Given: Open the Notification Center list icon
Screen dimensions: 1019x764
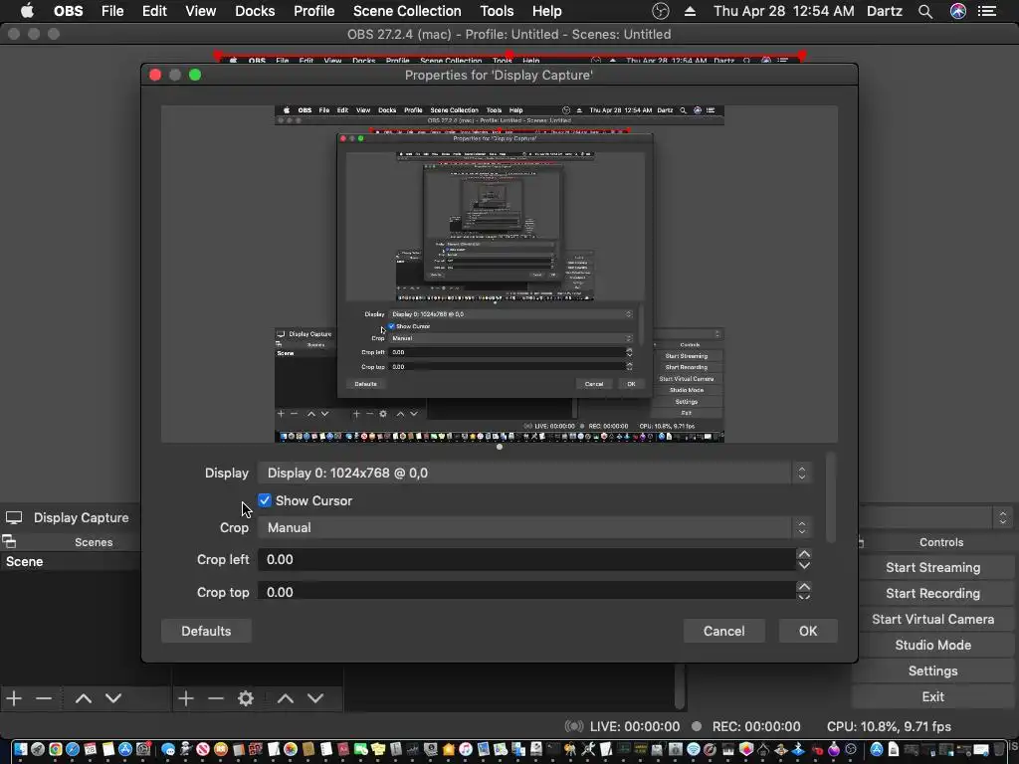Looking at the screenshot, I should coord(987,11).
